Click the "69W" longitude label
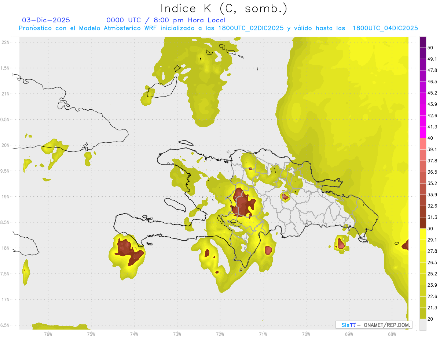Screen dimensions: 440x339 point(349,334)
